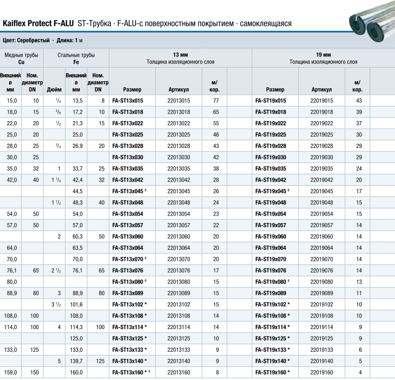Click steel outer diameter value 139,7
This screenshot has width=395, height=380.
pyautogui.click(x=76, y=361)
